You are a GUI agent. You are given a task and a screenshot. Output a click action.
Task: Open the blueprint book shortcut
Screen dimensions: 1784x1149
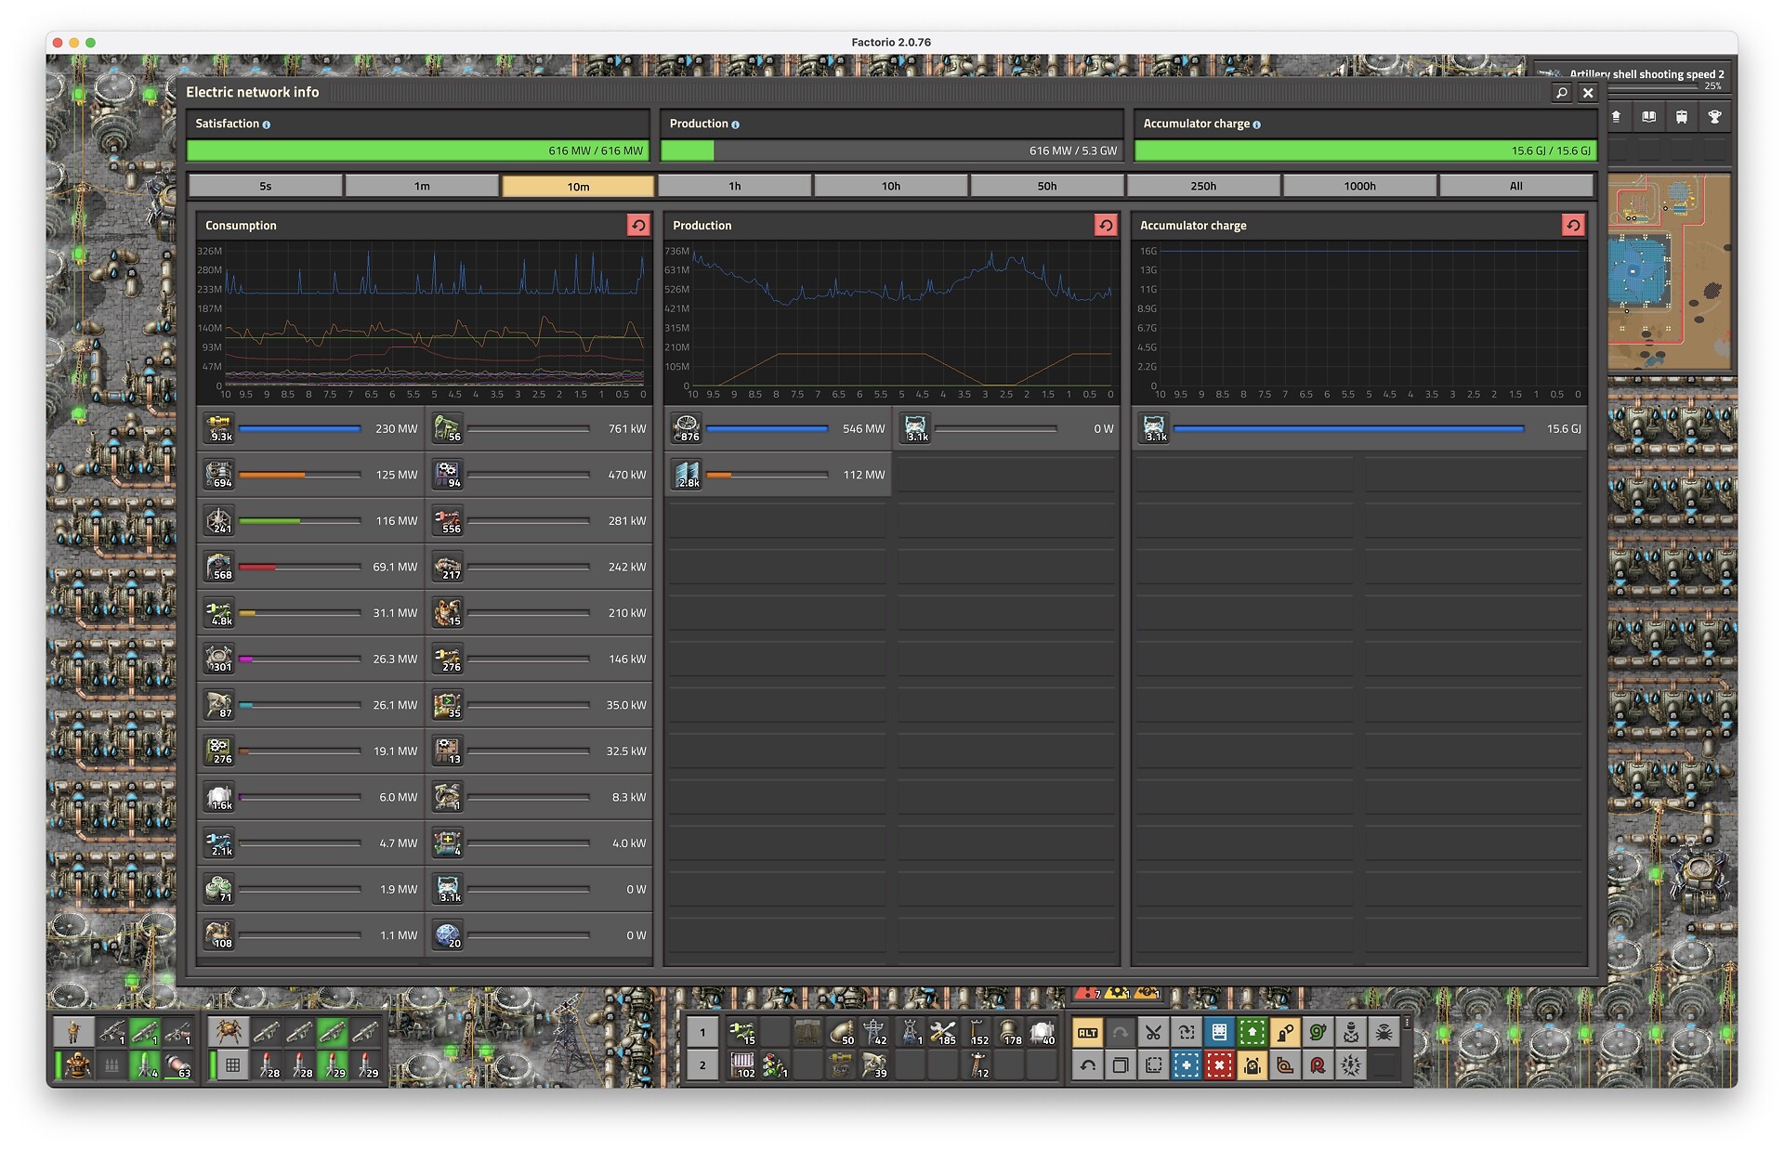[x=1219, y=1032]
